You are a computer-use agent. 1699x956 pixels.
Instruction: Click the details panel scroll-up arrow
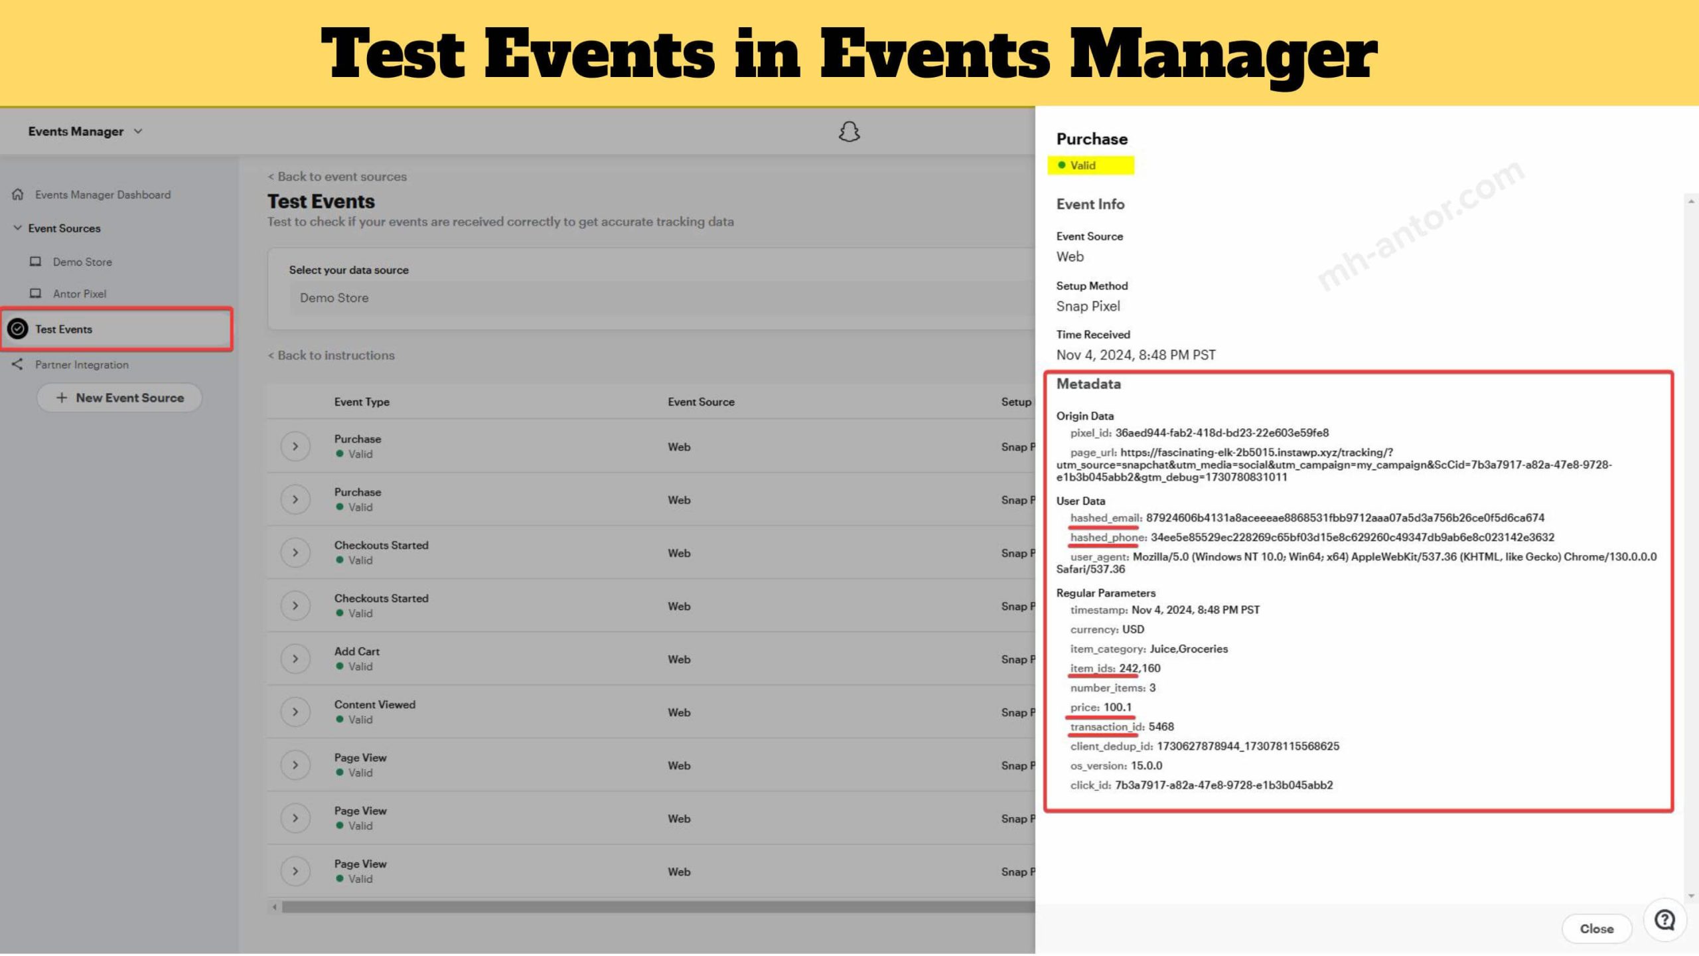(x=1691, y=201)
